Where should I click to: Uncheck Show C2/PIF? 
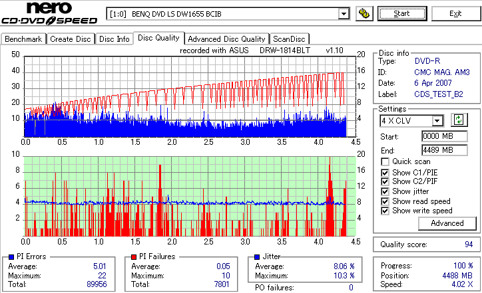(385, 181)
